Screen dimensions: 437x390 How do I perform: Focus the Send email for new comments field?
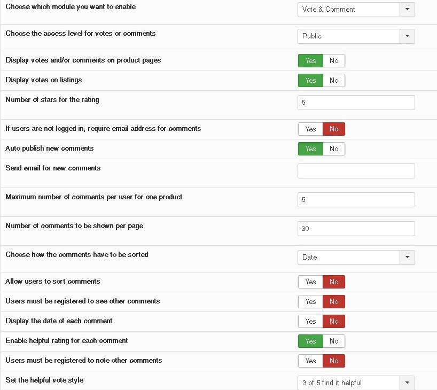point(356,171)
